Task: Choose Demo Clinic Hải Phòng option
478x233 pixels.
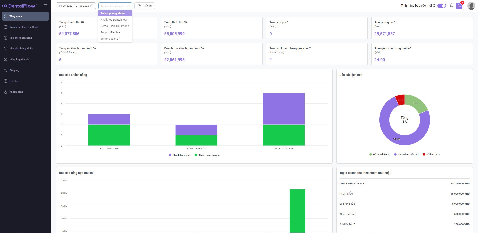Action: 115,26
